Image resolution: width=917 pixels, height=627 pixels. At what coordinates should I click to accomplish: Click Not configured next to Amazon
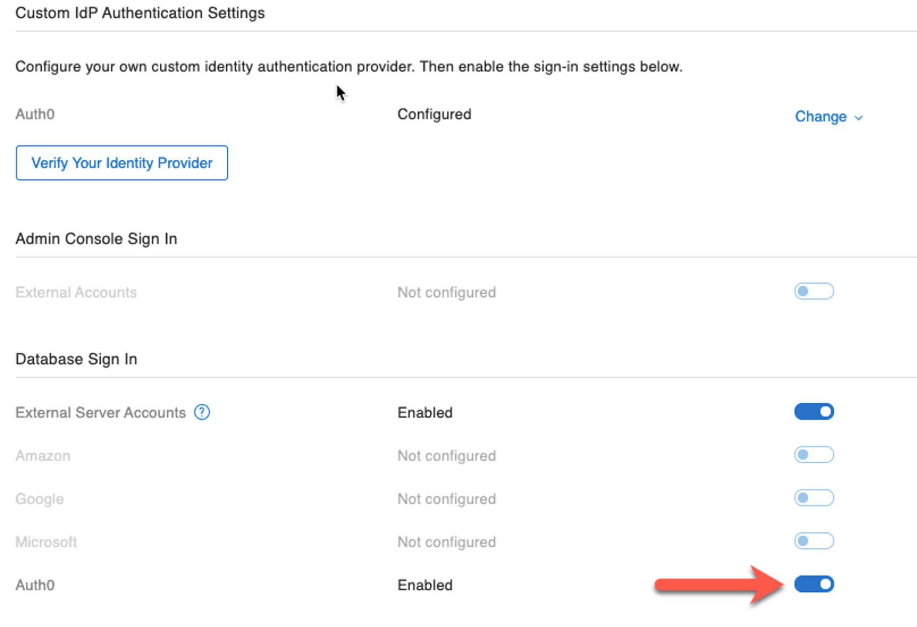tap(446, 455)
